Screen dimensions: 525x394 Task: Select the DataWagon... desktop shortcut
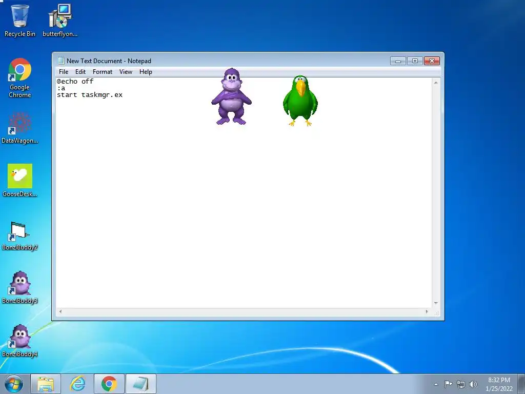[x=20, y=128]
